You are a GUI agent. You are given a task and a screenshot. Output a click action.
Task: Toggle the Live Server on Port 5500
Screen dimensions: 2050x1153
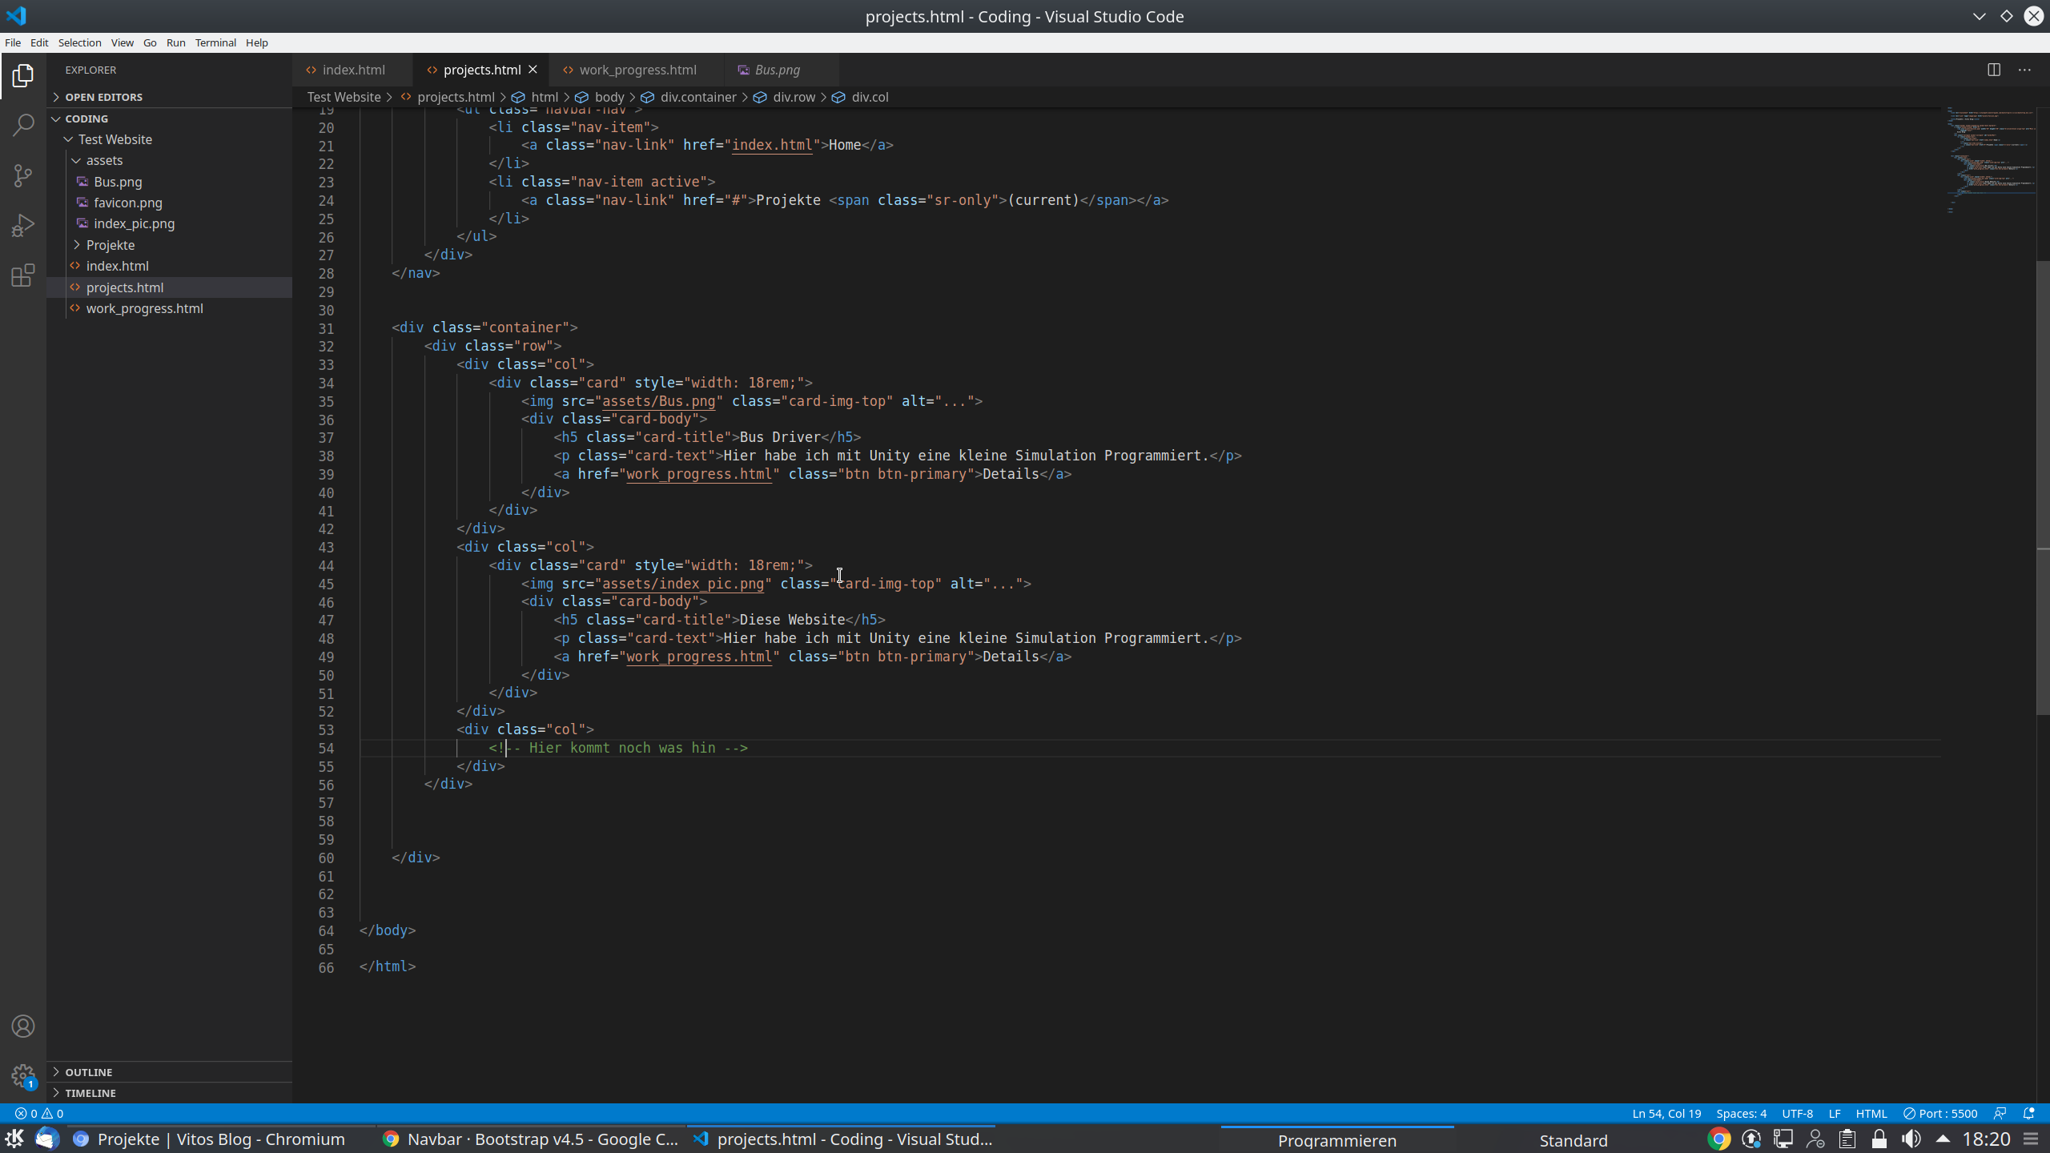pos(1940,1113)
